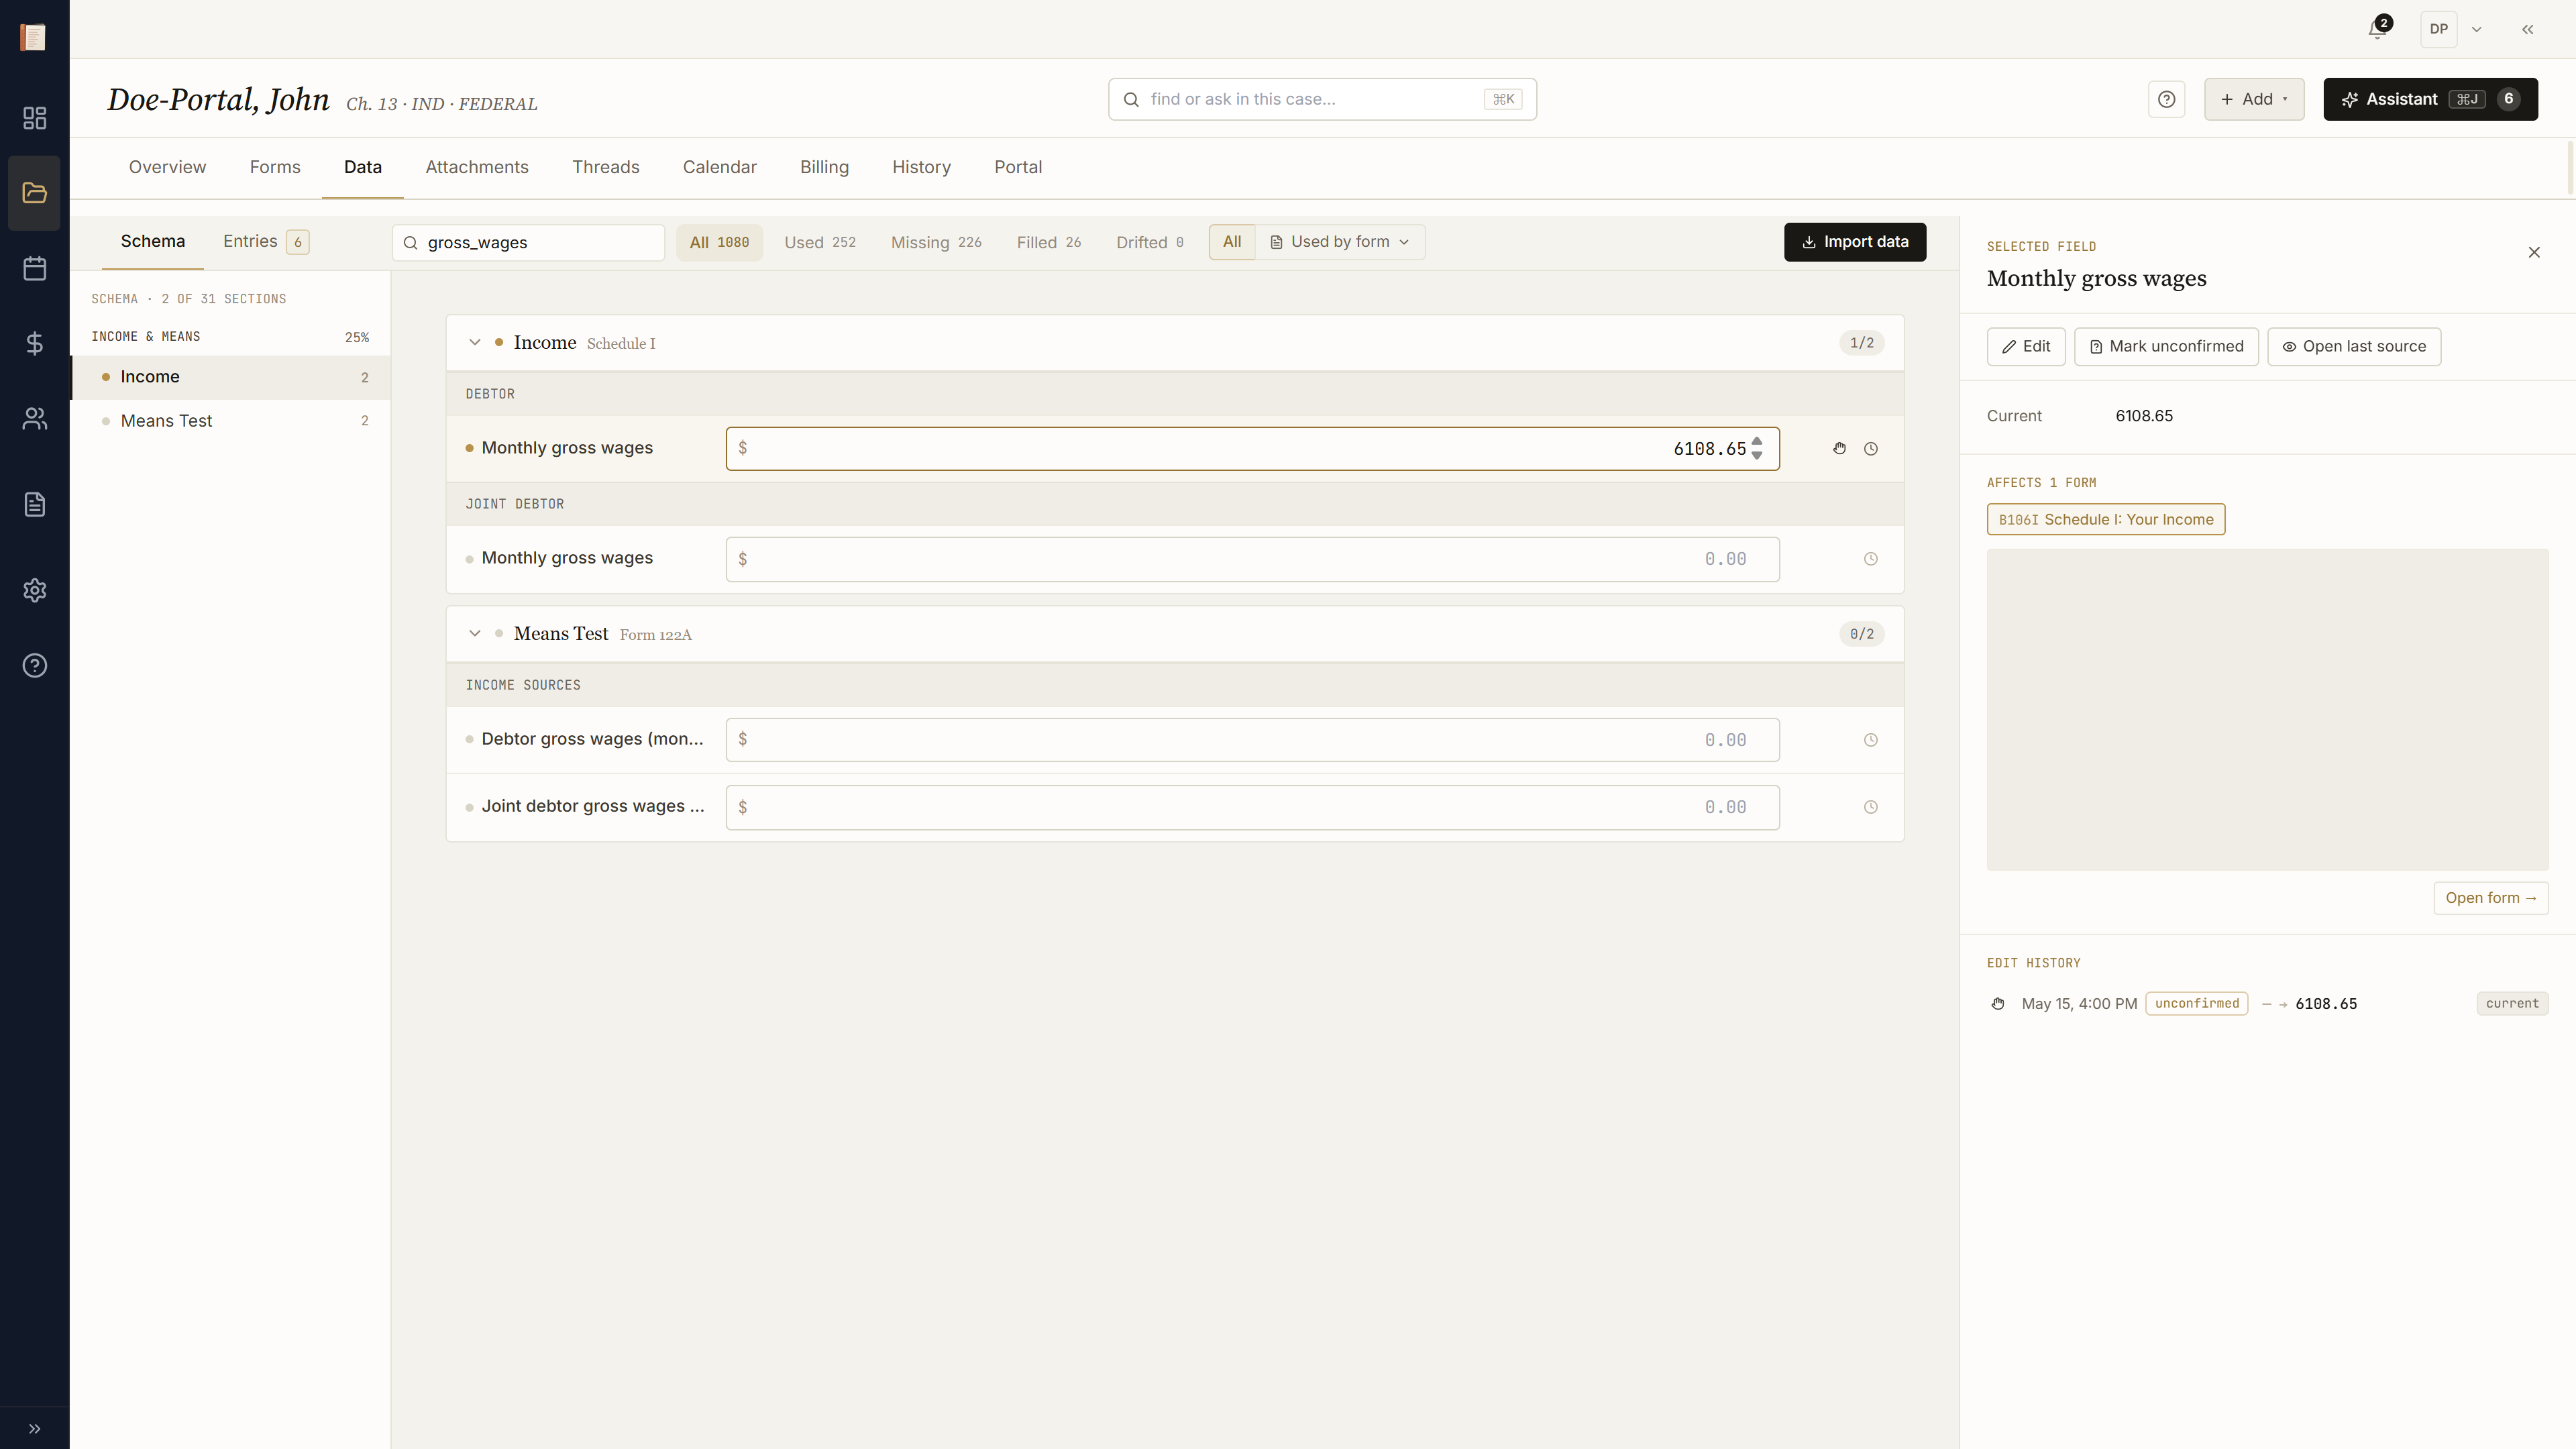Image resolution: width=2576 pixels, height=1449 pixels.
Task: Open the dashboard grid icon in sidebar
Action: click(x=35, y=118)
